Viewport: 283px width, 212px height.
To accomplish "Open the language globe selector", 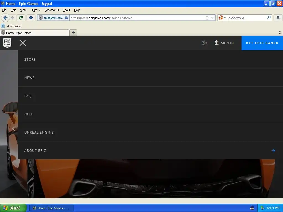I will (x=204, y=43).
